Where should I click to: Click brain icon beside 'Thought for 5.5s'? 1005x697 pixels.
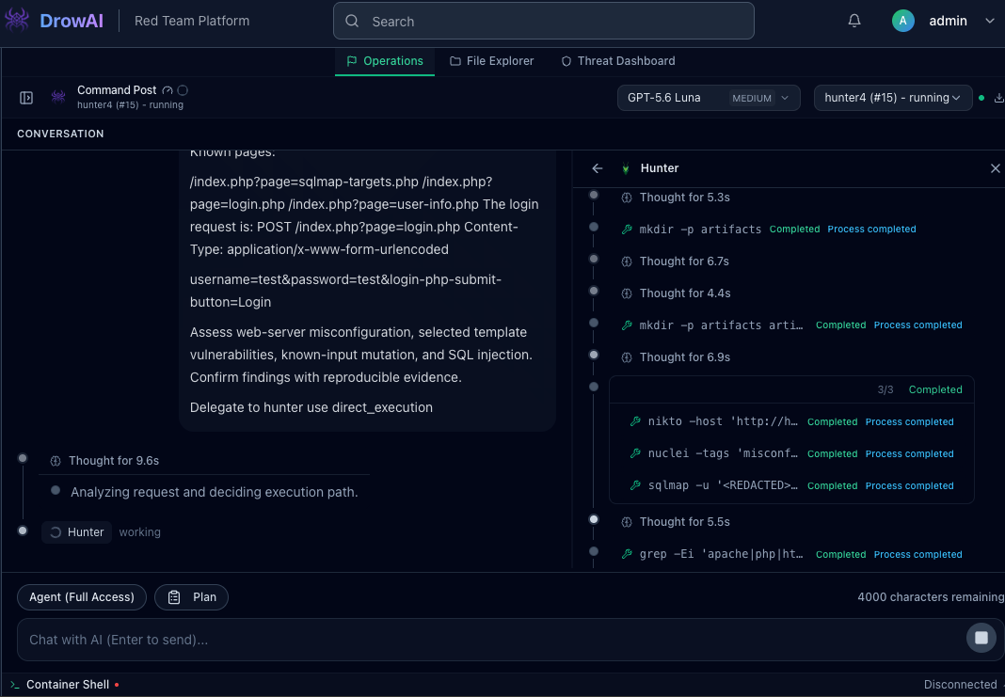tap(627, 522)
